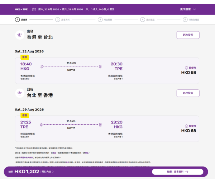Click the header travel dates text
This screenshot has width=215, height=179.
tap(61, 9)
